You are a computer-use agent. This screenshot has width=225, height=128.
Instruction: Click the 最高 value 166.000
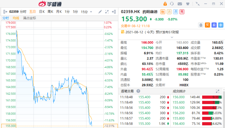147,42
